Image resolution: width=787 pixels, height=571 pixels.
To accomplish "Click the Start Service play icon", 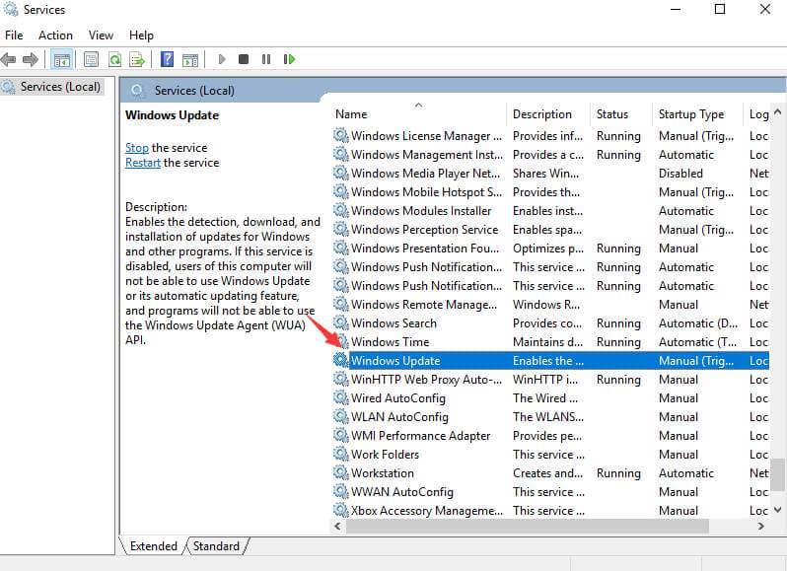I will coord(222,59).
